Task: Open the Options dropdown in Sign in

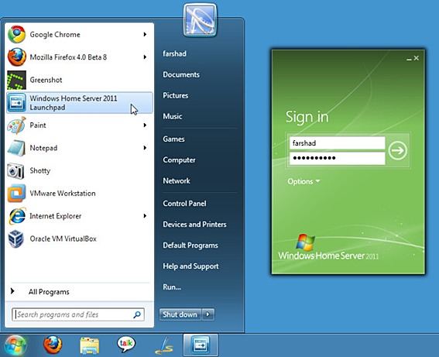Action: point(304,181)
